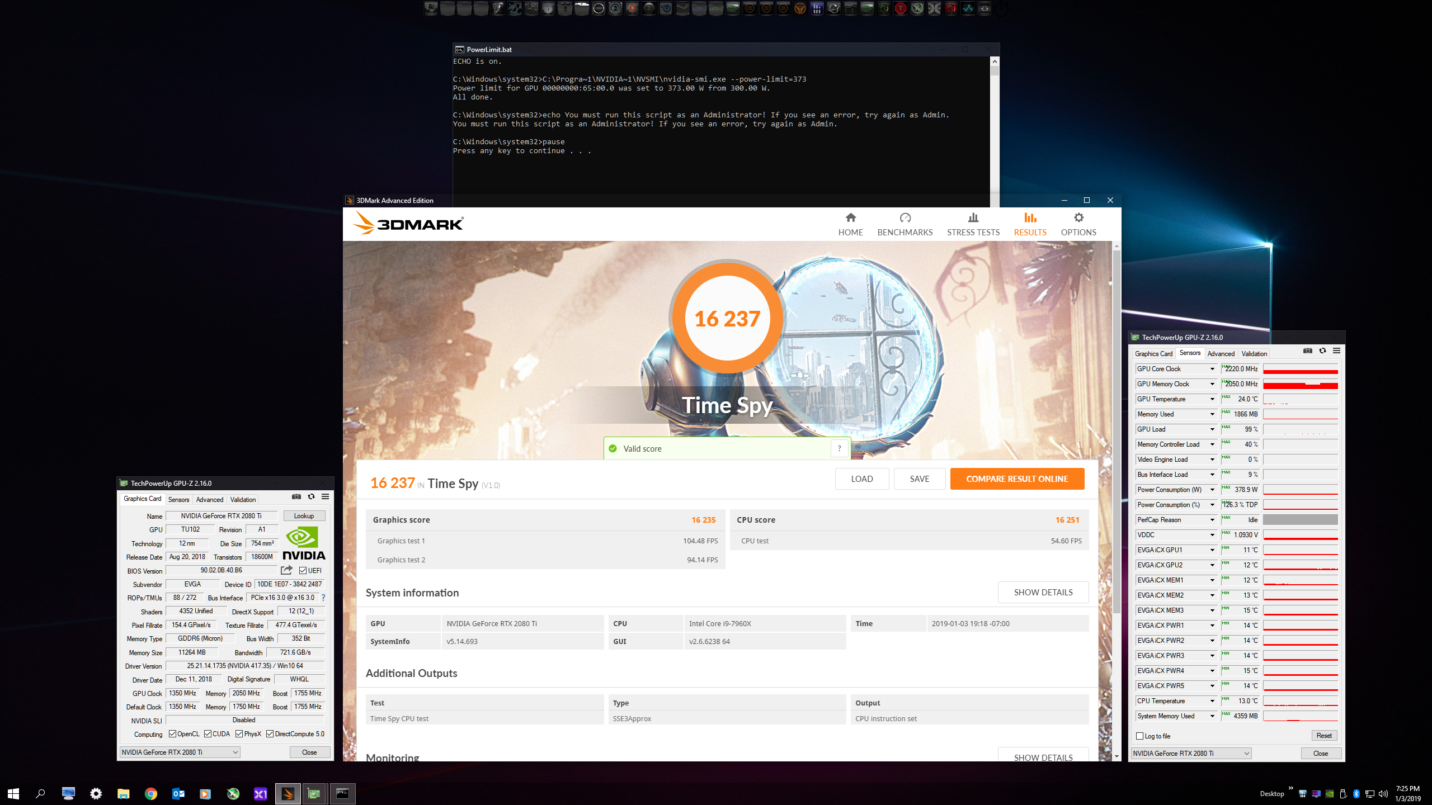
Task: Open the Stress Tests icon
Action: click(x=973, y=217)
